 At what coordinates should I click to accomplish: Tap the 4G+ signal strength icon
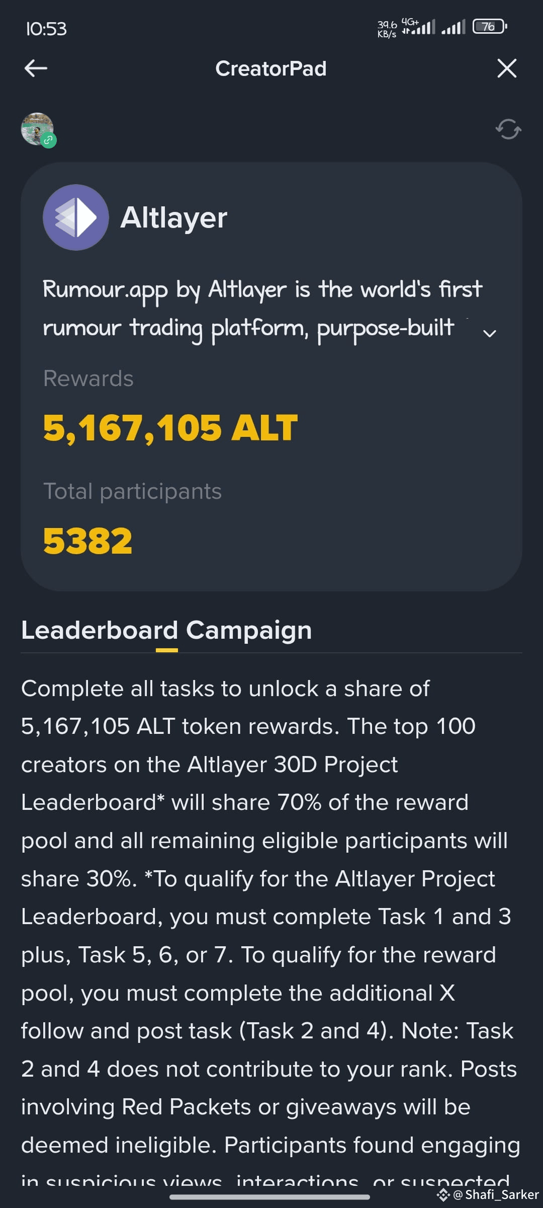tap(418, 27)
